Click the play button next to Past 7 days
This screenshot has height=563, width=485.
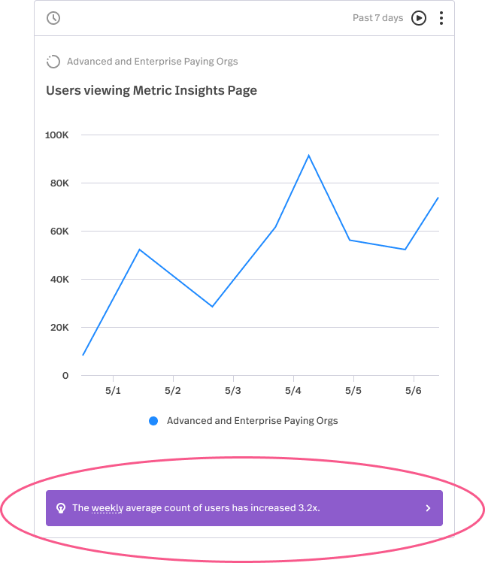[x=419, y=18]
